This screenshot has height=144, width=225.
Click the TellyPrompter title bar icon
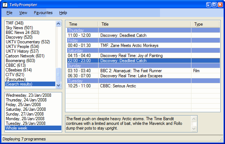(x=5, y=5)
